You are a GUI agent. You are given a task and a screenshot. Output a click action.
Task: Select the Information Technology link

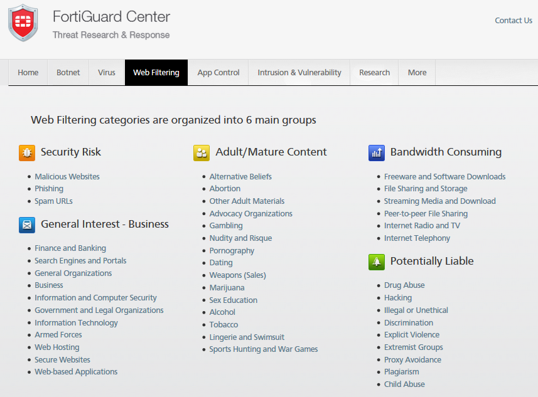[76, 323]
